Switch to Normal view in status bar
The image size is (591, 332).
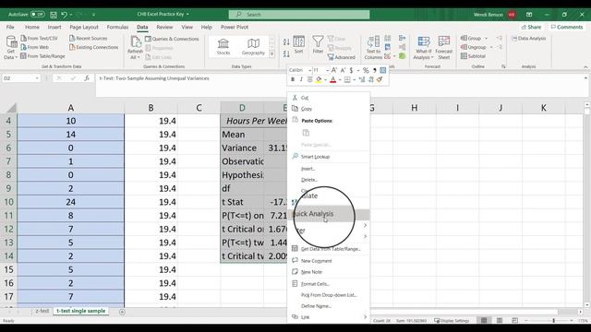(x=484, y=320)
